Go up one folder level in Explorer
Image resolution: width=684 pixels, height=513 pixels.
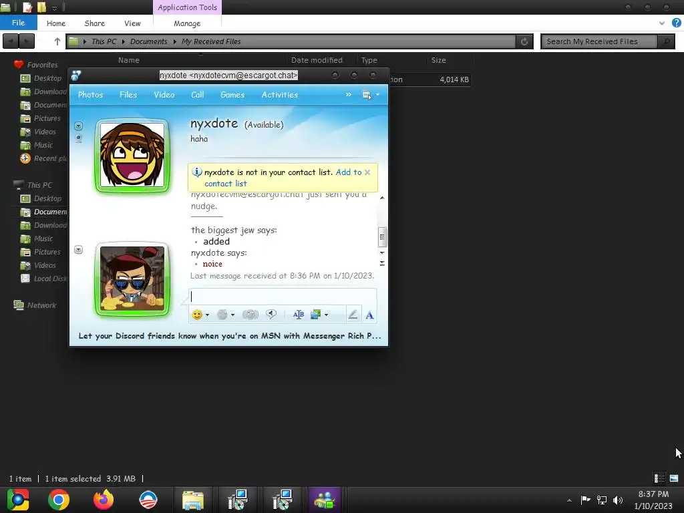click(57, 41)
